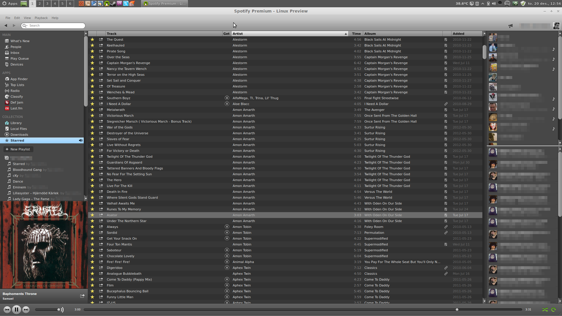
Task: Collapse the playlist folder in sidebar
Action: point(6,158)
